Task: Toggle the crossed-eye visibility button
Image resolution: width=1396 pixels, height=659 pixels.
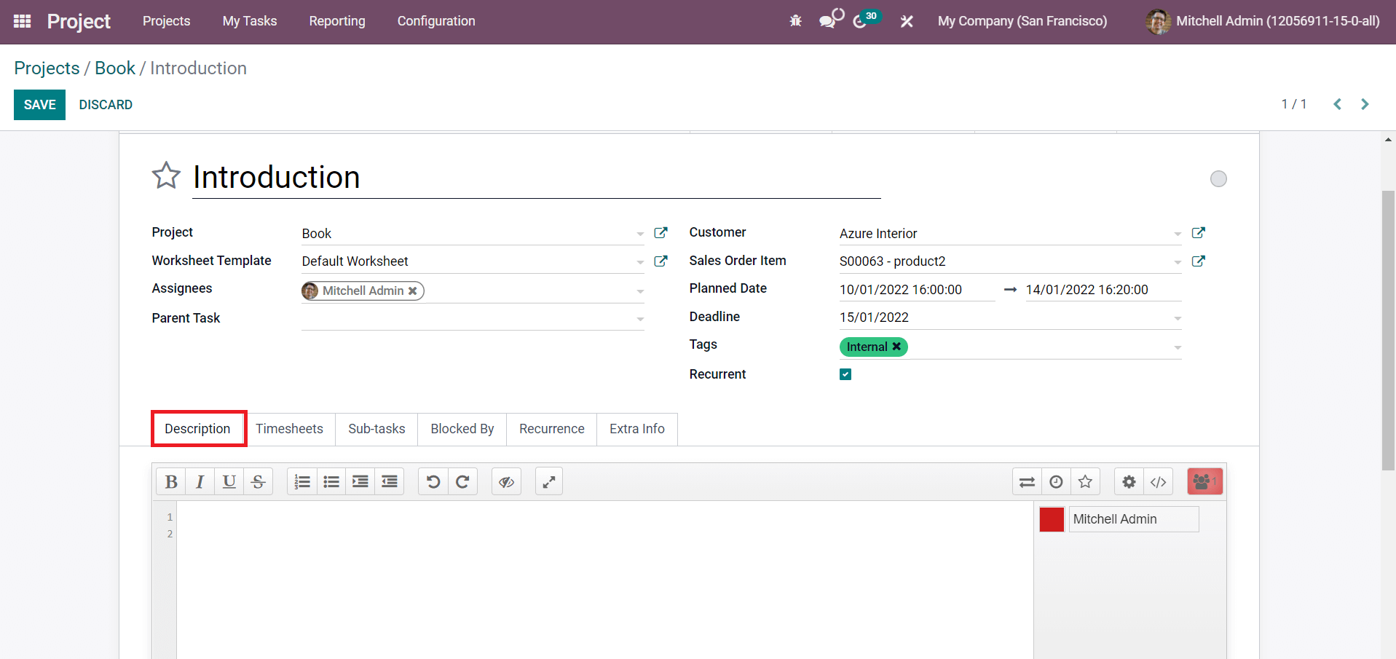Action: pyautogui.click(x=506, y=481)
